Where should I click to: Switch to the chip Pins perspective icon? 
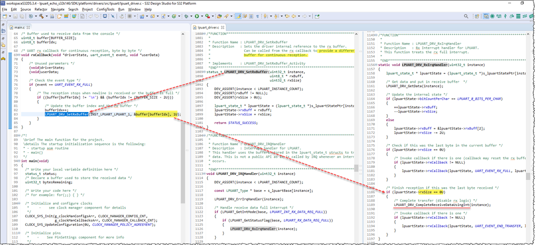tap(492, 16)
